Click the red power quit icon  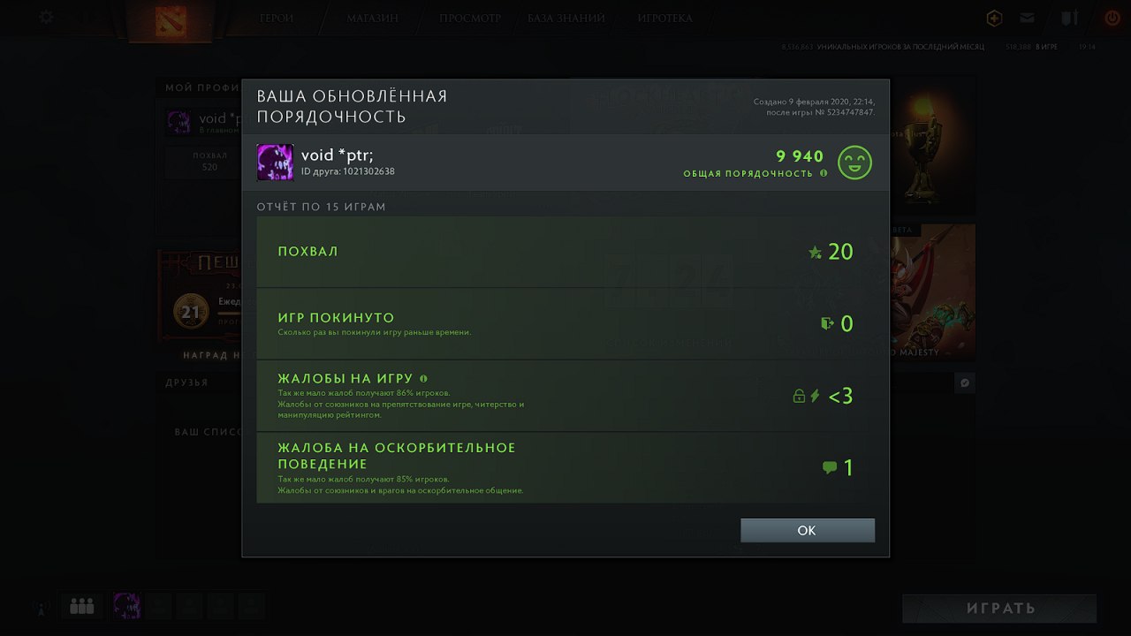(x=1112, y=17)
